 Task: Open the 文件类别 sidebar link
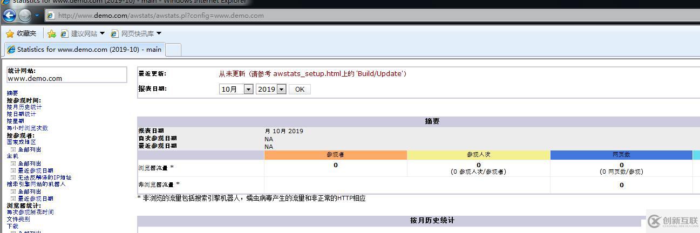18,220
